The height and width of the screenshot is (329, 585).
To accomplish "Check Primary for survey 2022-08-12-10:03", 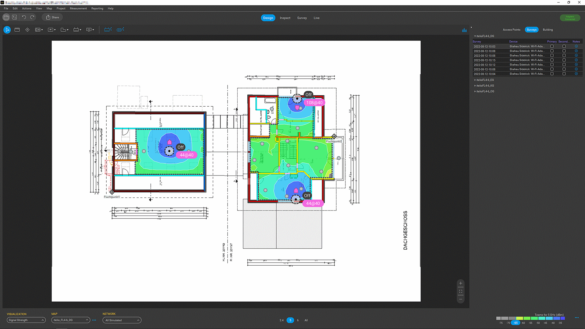I will (x=552, y=46).
